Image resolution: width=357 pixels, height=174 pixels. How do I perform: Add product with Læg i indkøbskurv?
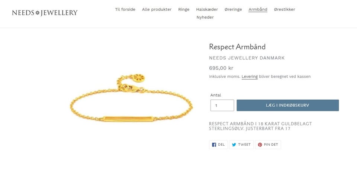(x=287, y=105)
